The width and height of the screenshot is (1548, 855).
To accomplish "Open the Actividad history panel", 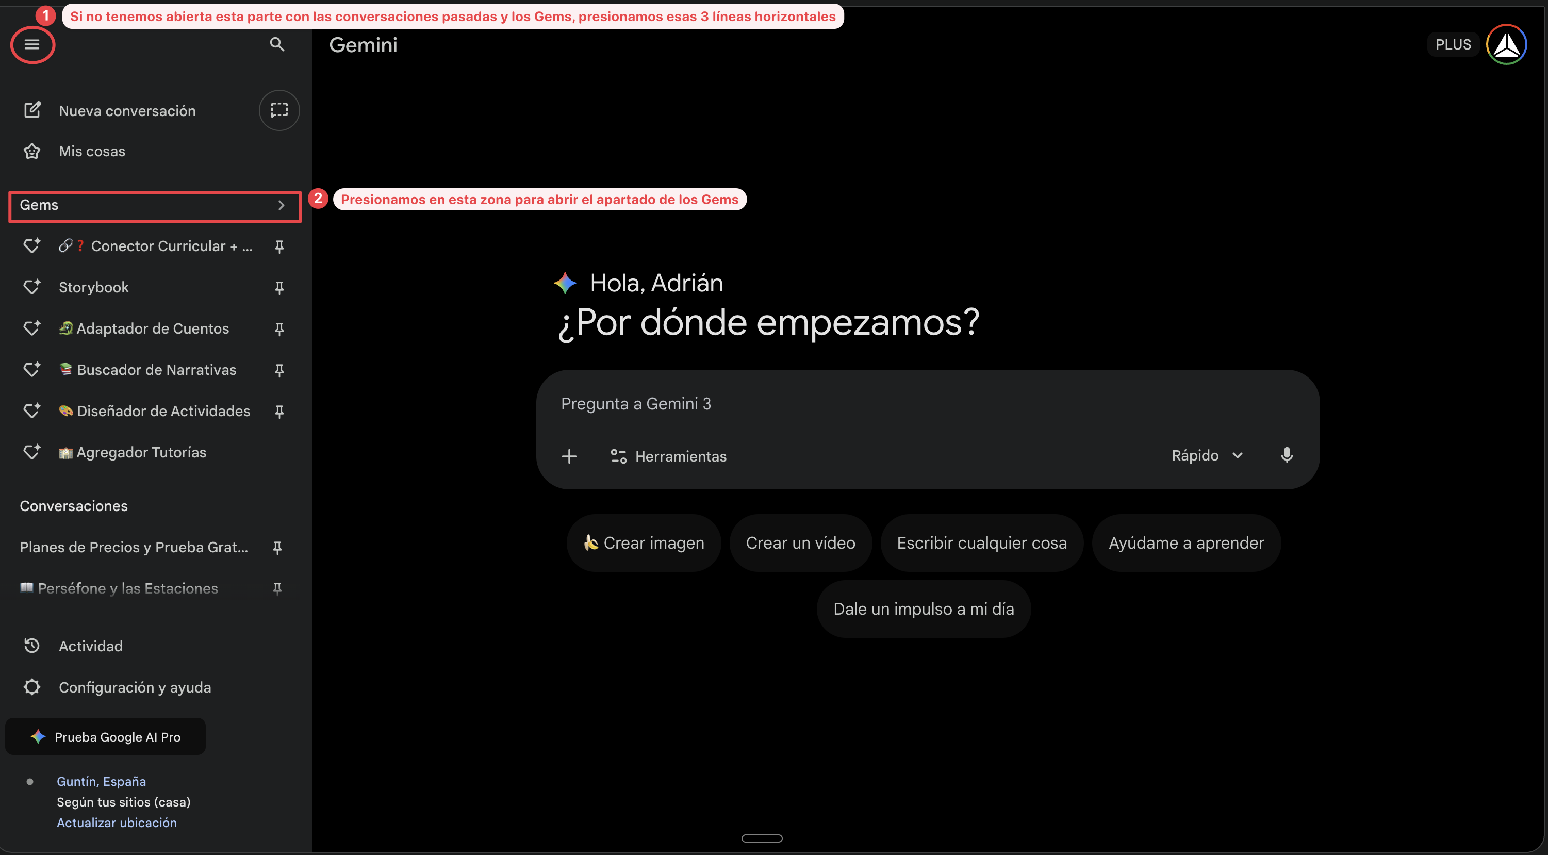I will pyautogui.click(x=91, y=645).
